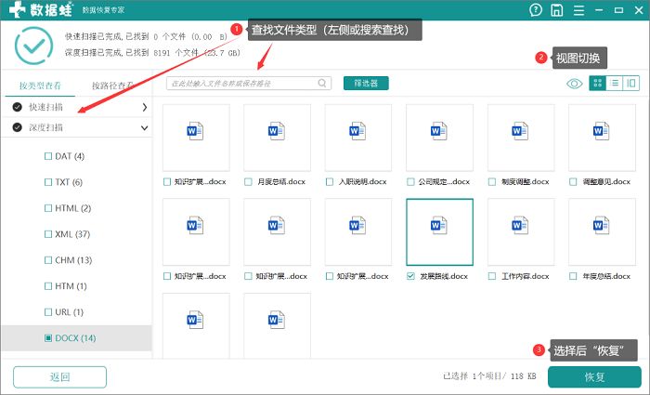Check the CHM (13) file type box
Viewport: 650px width, 395px height.
coord(48,260)
